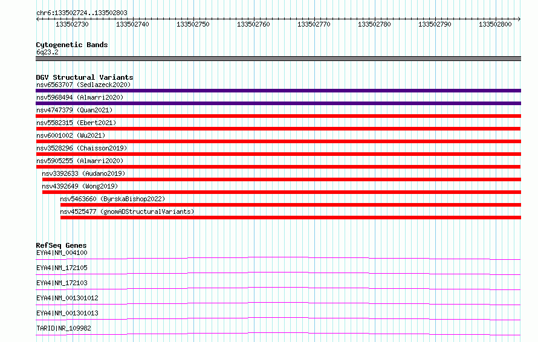Screen dimensions: 538x342
Task: Open the EYA4|NM_172103 transcript label
Action: point(62,283)
